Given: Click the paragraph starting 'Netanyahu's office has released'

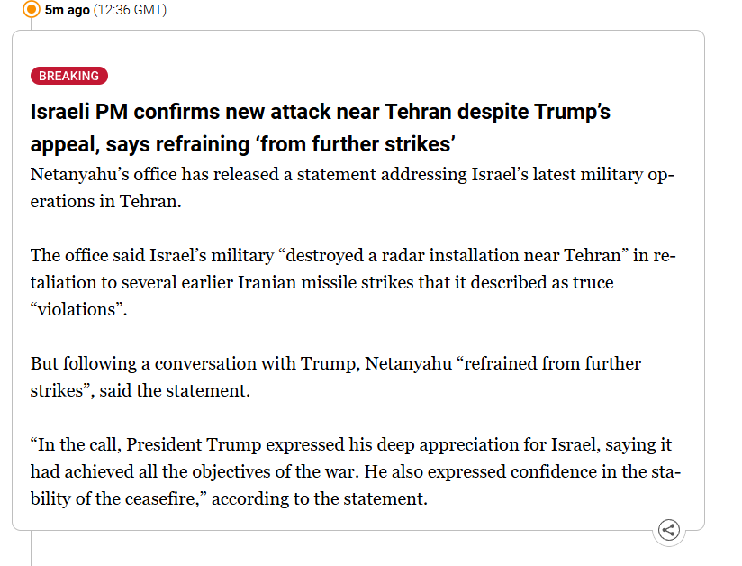Looking at the screenshot, I should point(352,187).
